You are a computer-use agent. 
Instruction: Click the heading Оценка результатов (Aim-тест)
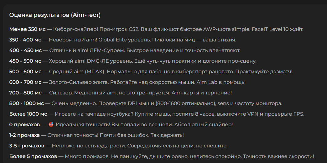pyautogui.click(x=55, y=15)
